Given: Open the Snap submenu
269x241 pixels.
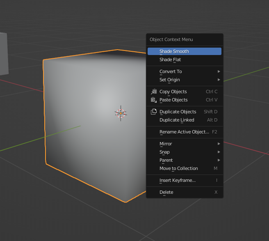Looking at the screenshot, I should pyautogui.click(x=185, y=152).
